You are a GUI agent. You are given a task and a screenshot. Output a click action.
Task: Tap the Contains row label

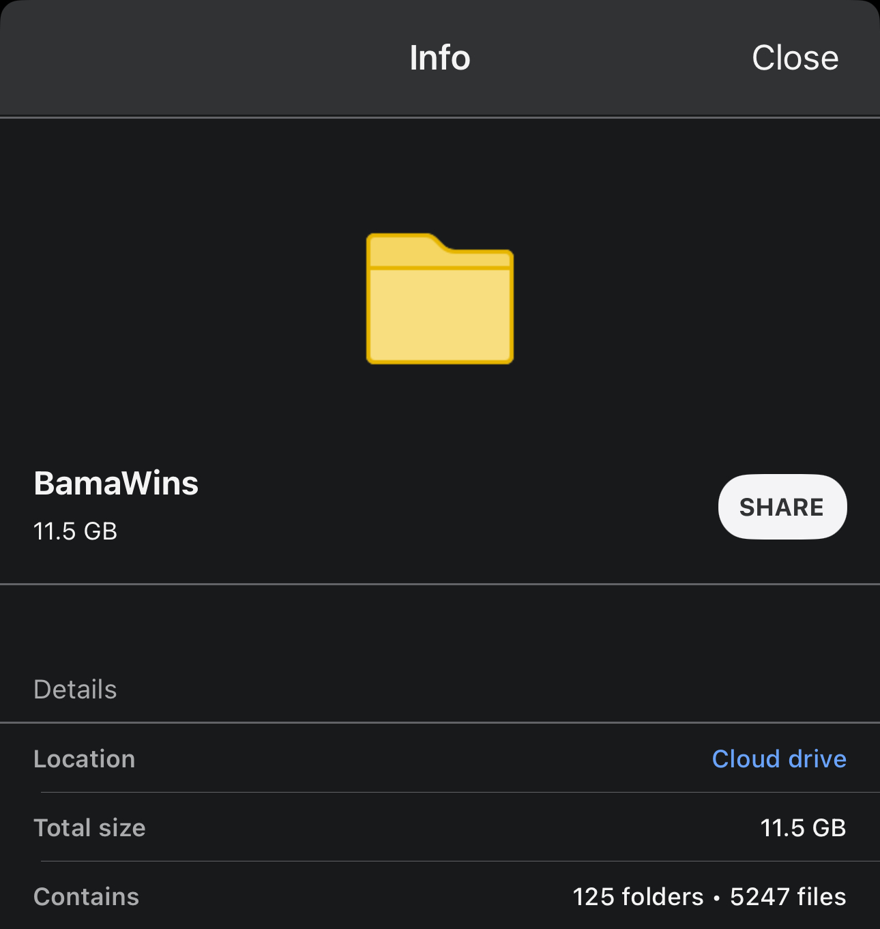87,896
